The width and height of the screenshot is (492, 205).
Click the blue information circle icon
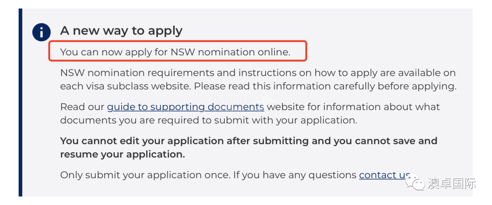coord(41,32)
